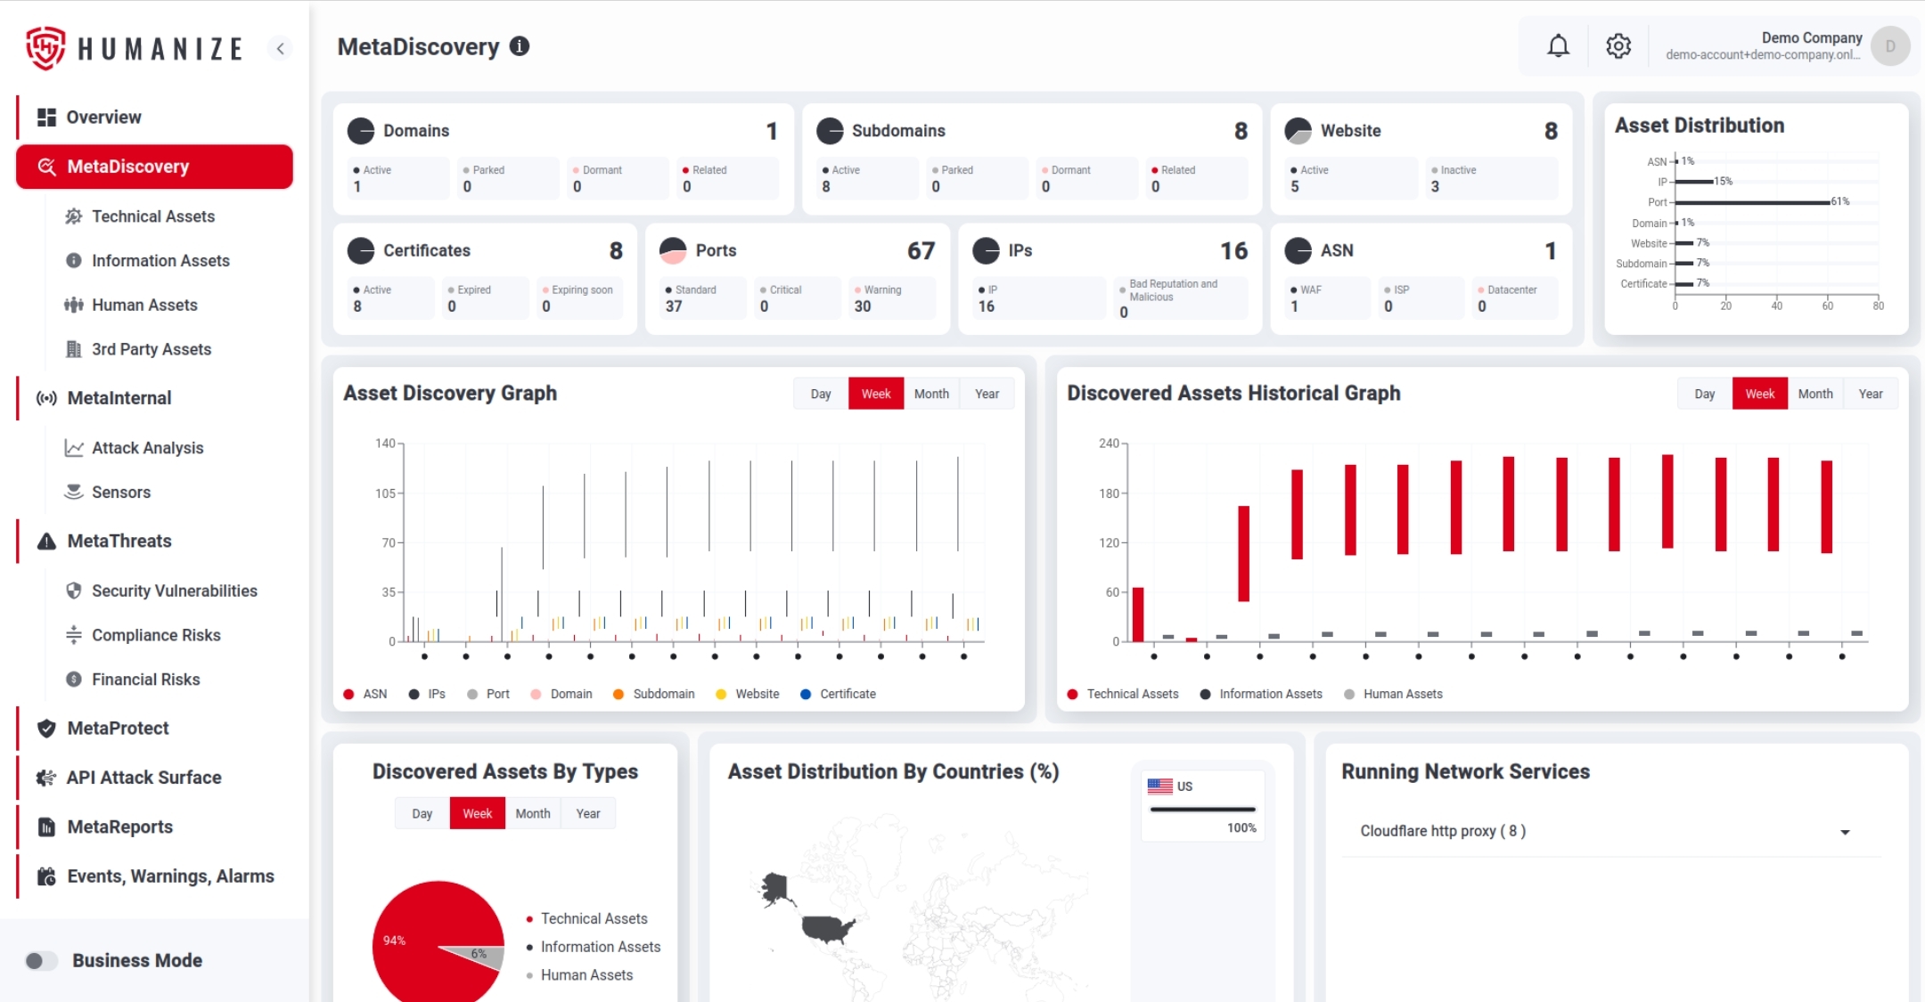The width and height of the screenshot is (1925, 1002).
Task: Select Day in Asset Discovery Graph
Action: pos(821,394)
